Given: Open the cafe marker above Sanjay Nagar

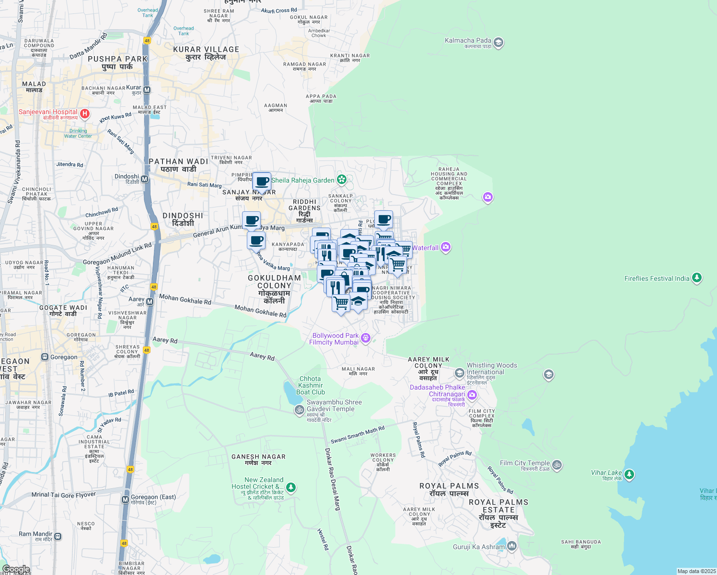Looking at the screenshot, I should coord(262,182).
